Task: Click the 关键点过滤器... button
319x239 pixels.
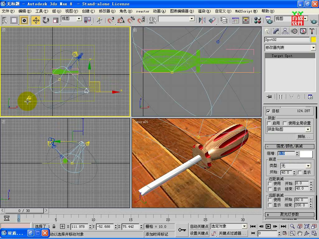Action: pyautogui.click(x=232, y=233)
